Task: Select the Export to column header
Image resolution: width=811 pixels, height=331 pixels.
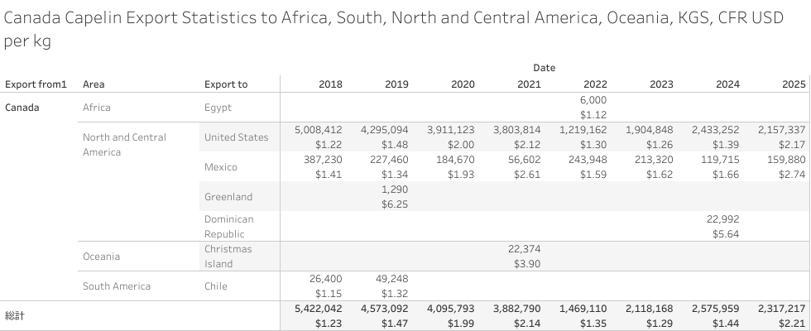Action: (x=226, y=84)
